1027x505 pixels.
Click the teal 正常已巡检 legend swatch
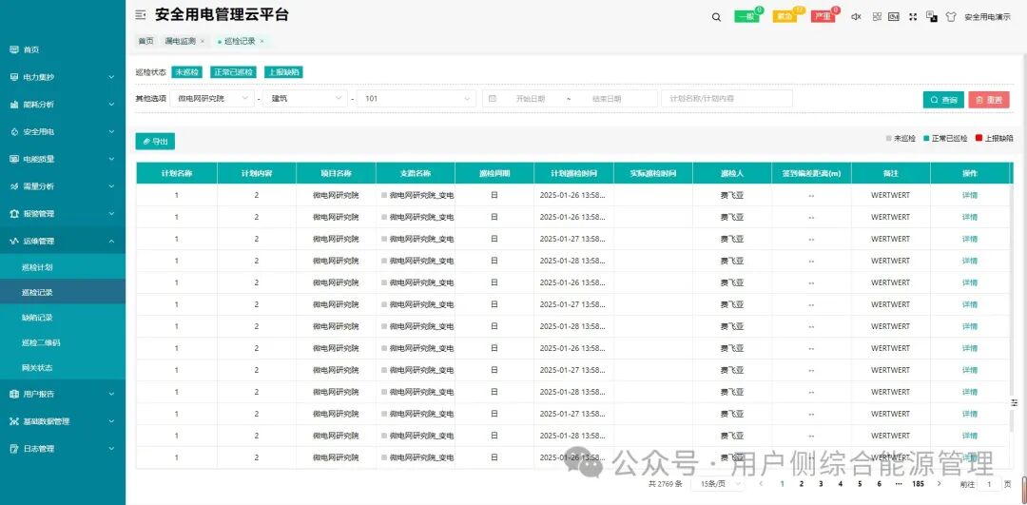pyautogui.click(x=926, y=138)
